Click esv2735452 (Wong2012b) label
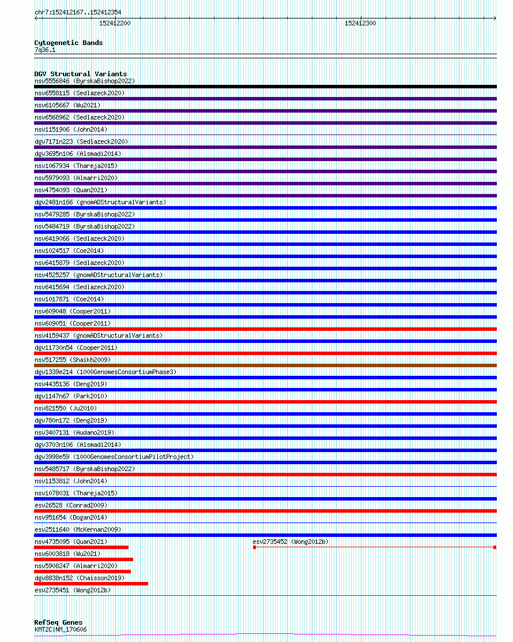Screen dimensions: 513x642 click(291, 542)
